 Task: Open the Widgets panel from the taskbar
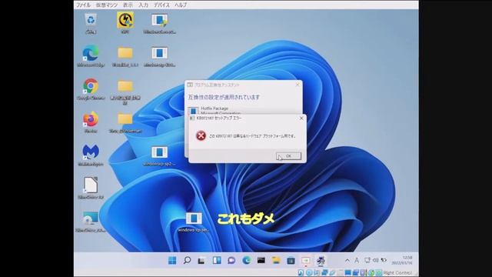click(x=217, y=260)
